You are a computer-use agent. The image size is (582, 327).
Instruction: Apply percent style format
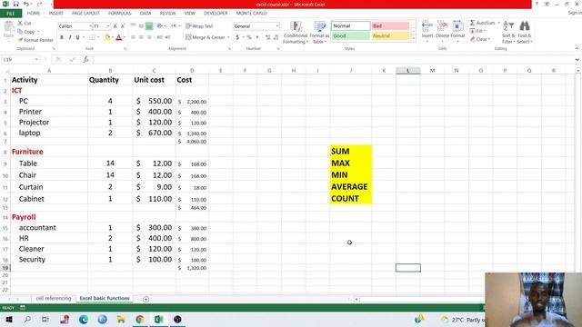249,37
